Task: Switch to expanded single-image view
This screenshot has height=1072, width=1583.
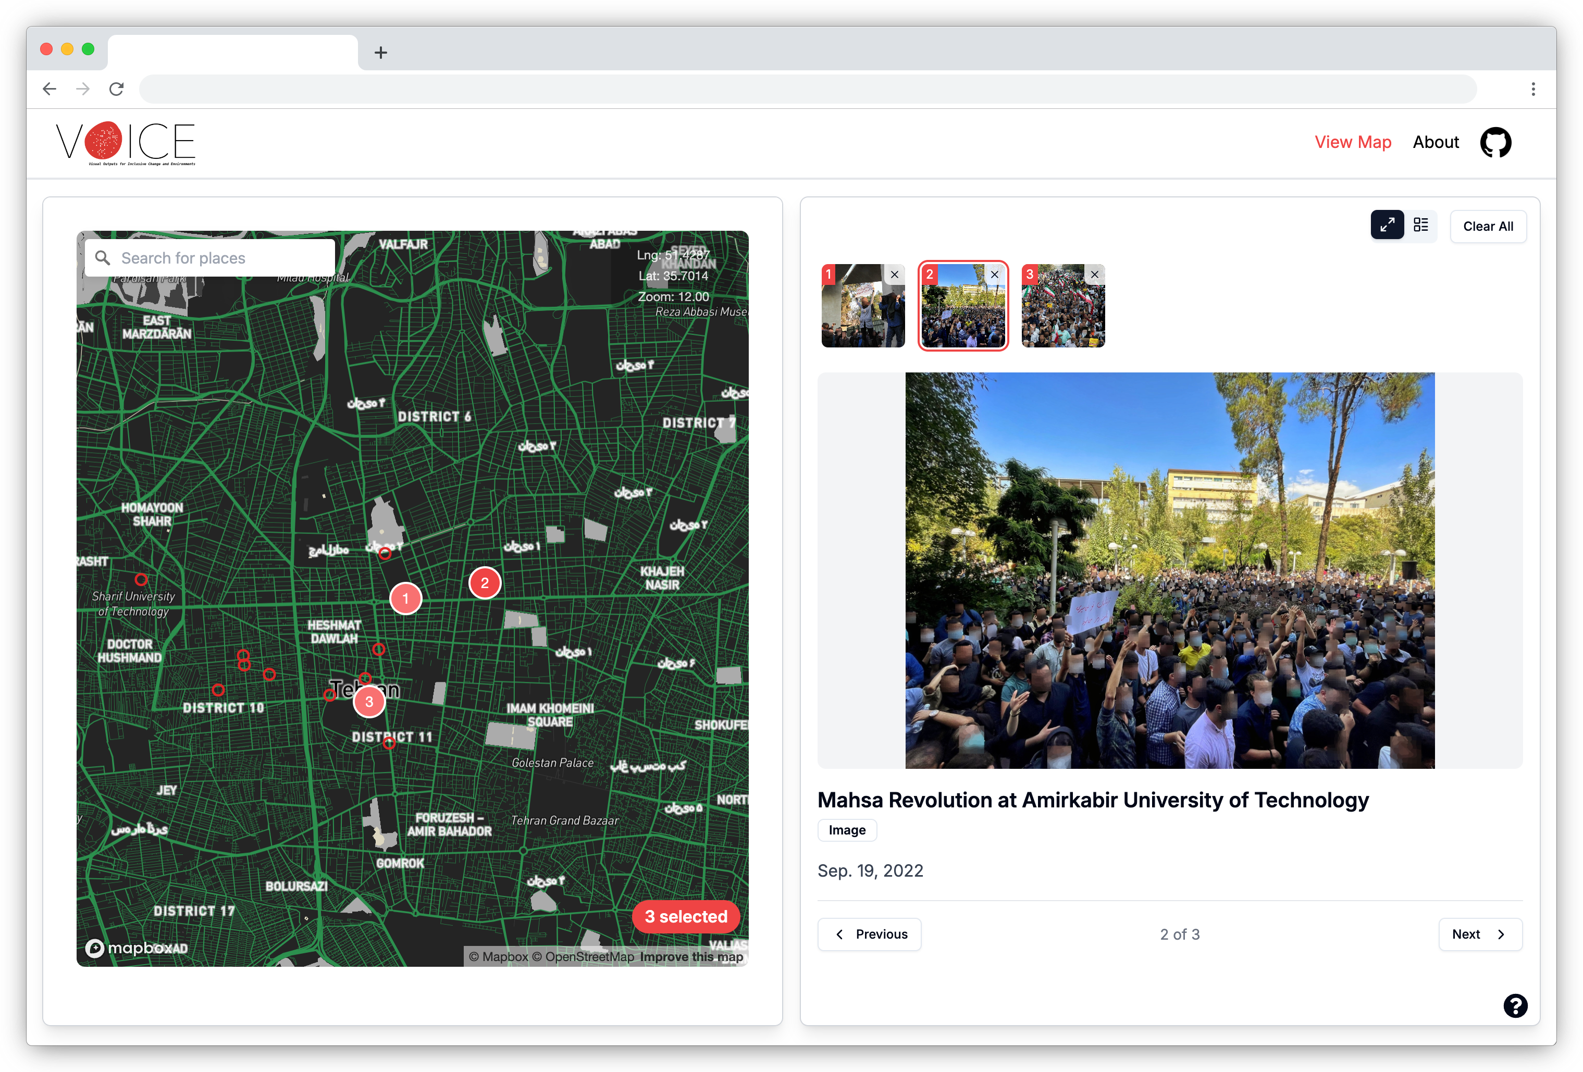Action: [x=1387, y=226]
